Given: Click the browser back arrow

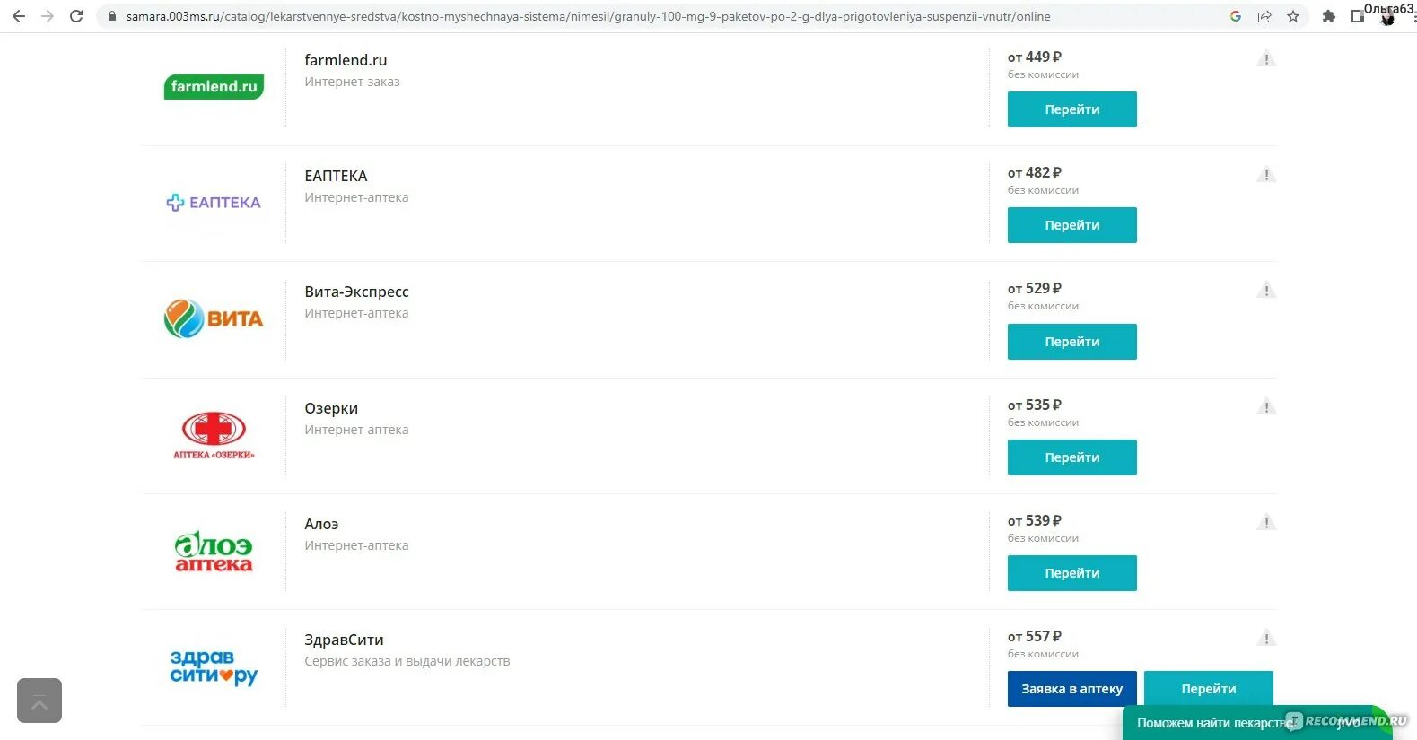Looking at the screenshot, I should [x=19, y=16].
